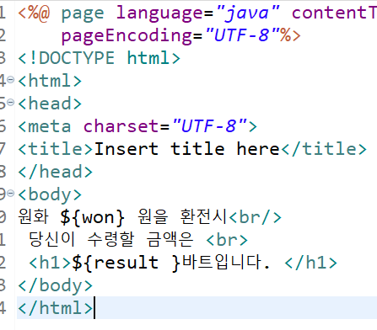Collapse the head tag fold marker
This screenshot has height=330, width=377.
(10, 103)
